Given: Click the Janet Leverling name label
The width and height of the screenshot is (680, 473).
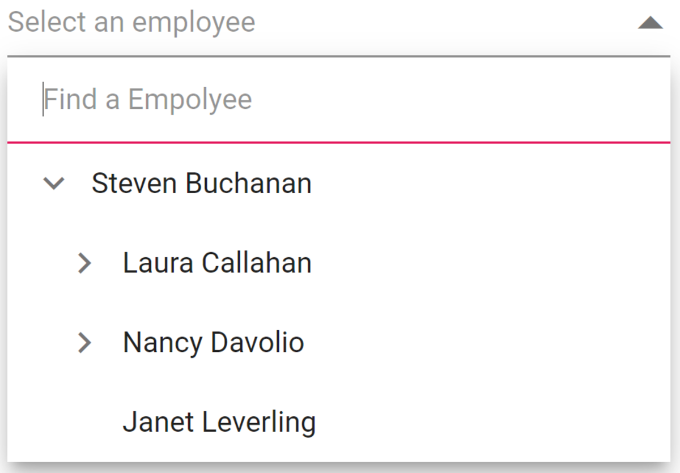Looking at the screenshot, I should 219,422.
